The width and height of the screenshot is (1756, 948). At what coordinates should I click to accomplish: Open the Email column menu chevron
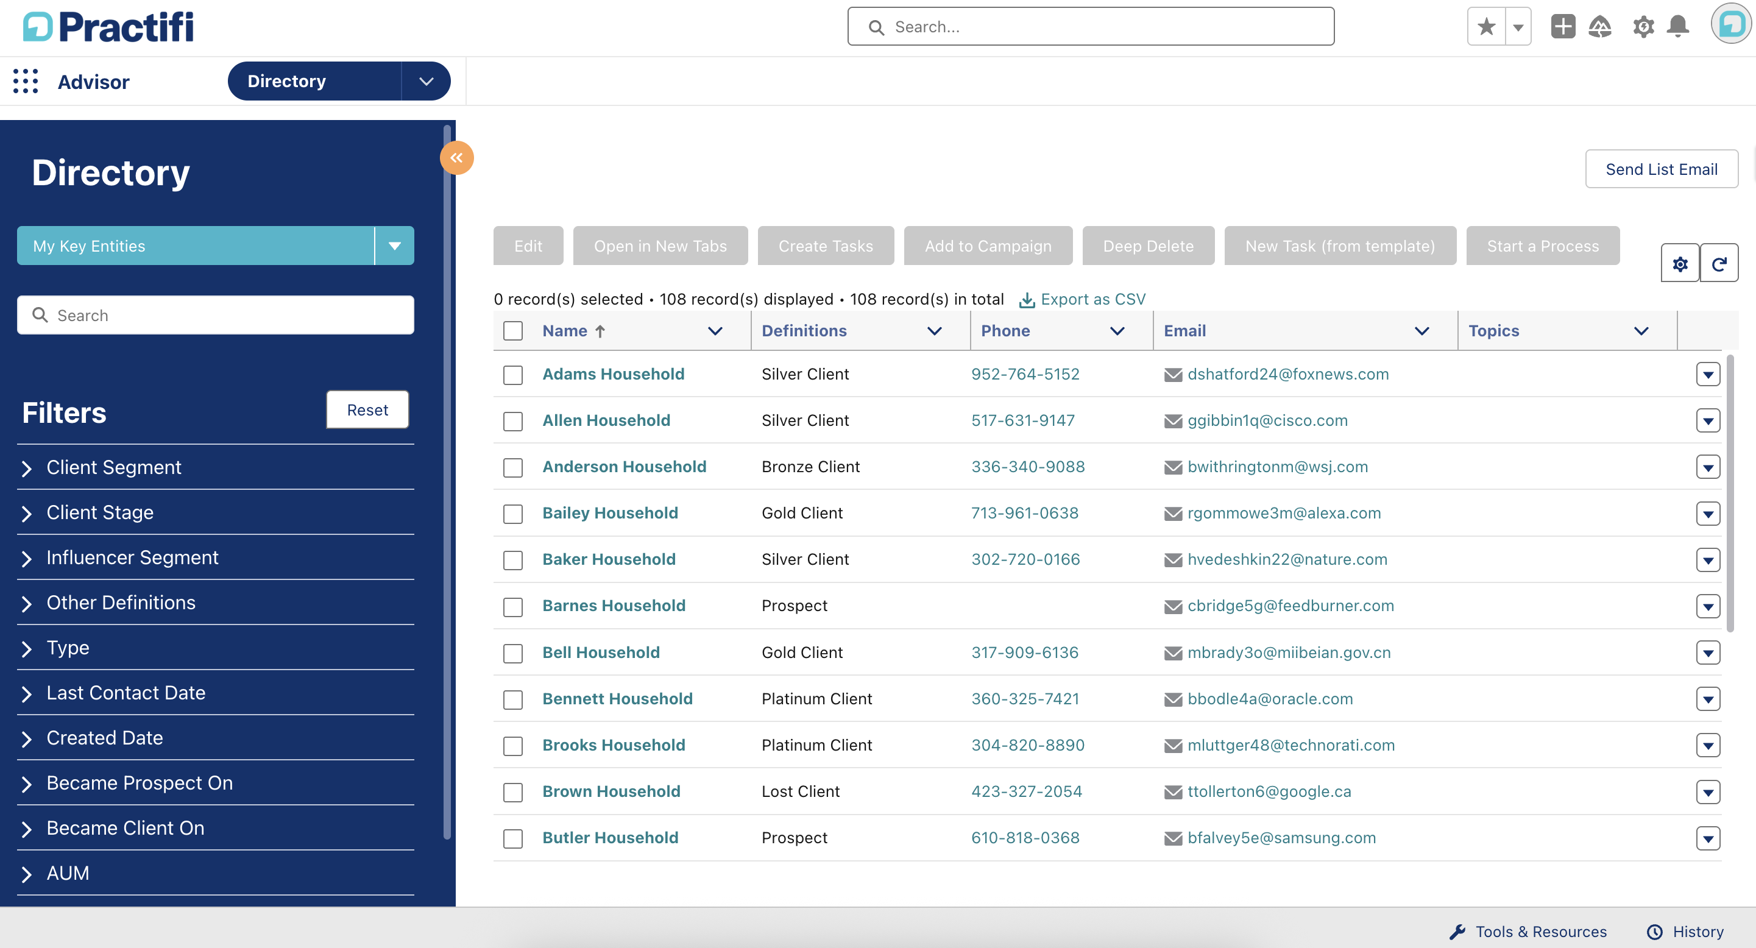[x=1422, y=331]
